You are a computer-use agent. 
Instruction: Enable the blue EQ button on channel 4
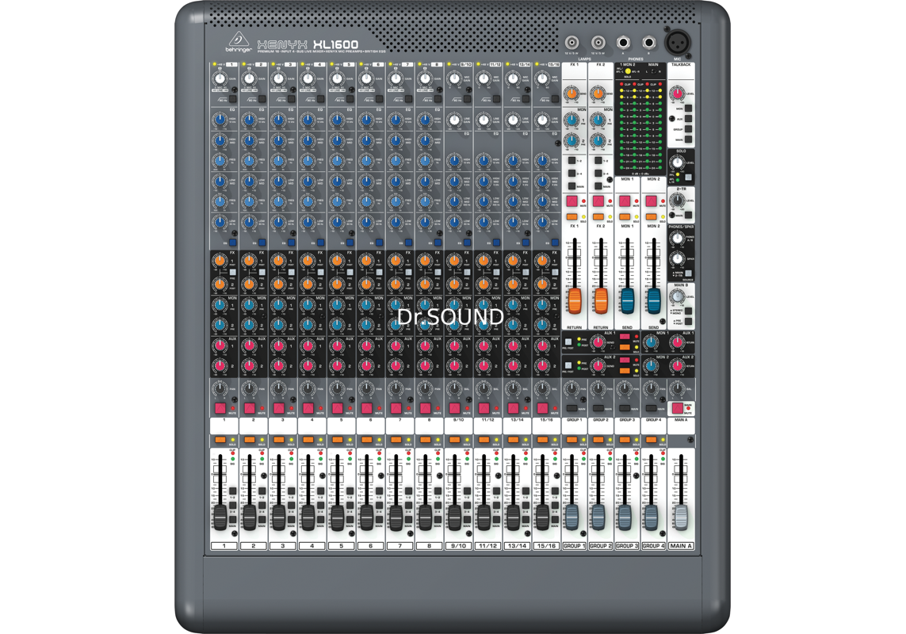[x=321, y=243]
